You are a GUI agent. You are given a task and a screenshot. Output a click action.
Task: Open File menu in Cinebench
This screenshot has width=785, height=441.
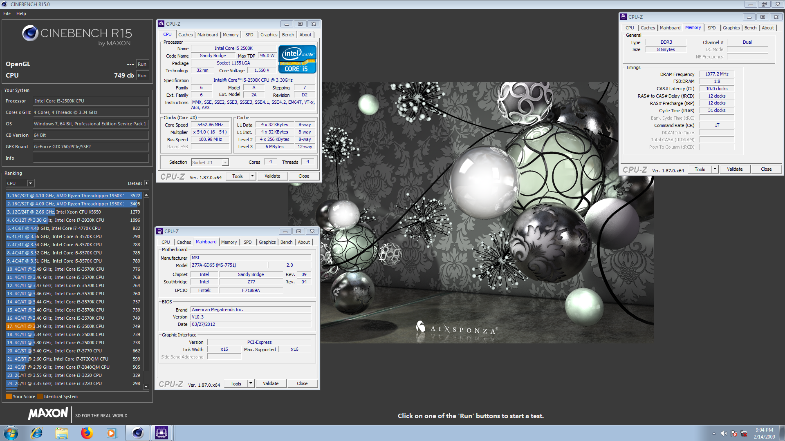coord(7,13)
